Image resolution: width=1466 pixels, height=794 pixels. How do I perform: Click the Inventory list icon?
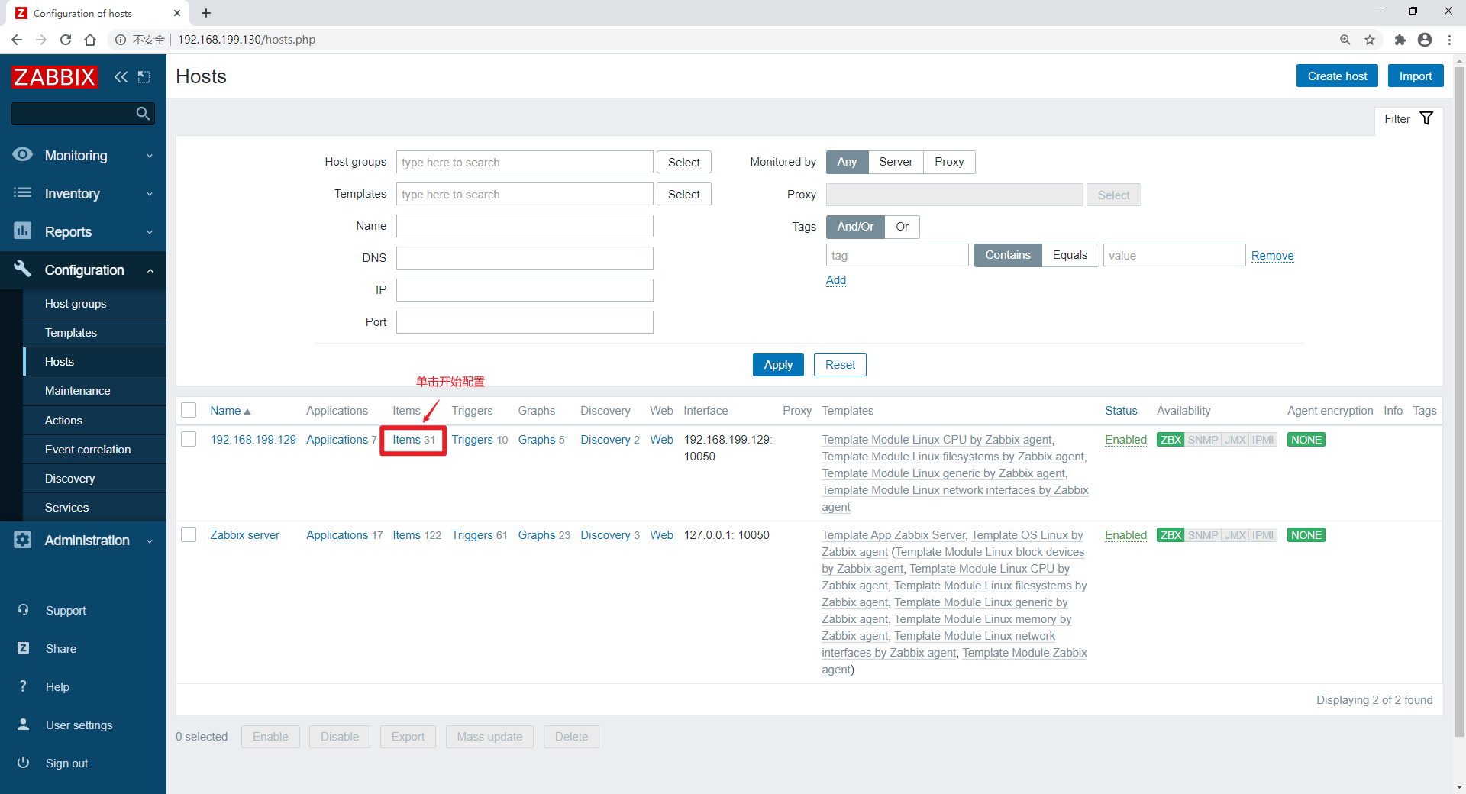[x=23, y=192]
